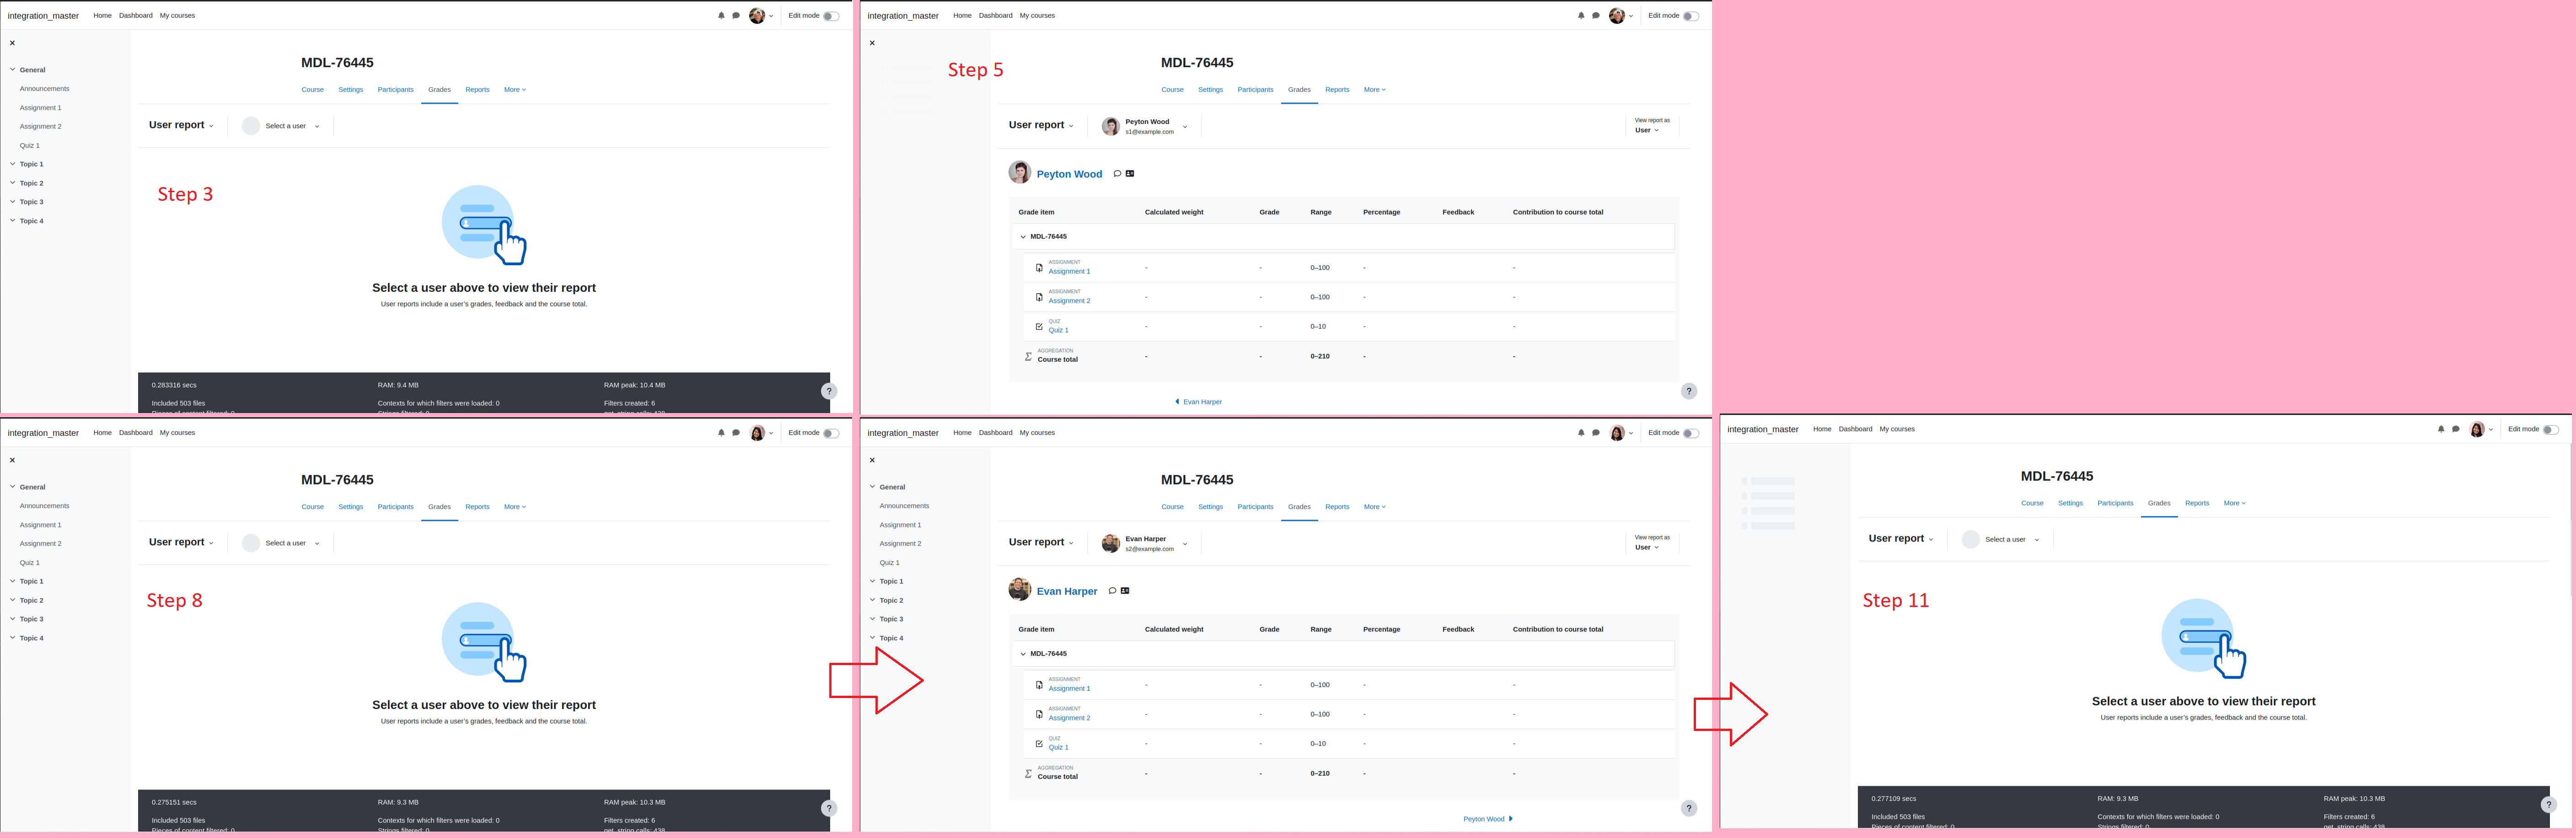The height and width of the screenshot is (838, 2576).
Task: Click Assignment 1 file icon in Peyton Wood report
Action: tap(1039, 268)
